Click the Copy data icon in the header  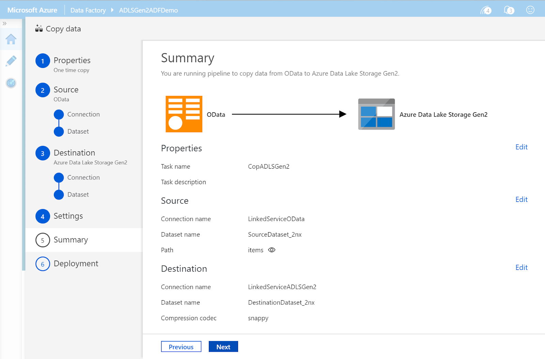pyautogui.click(x=38, y=29)
